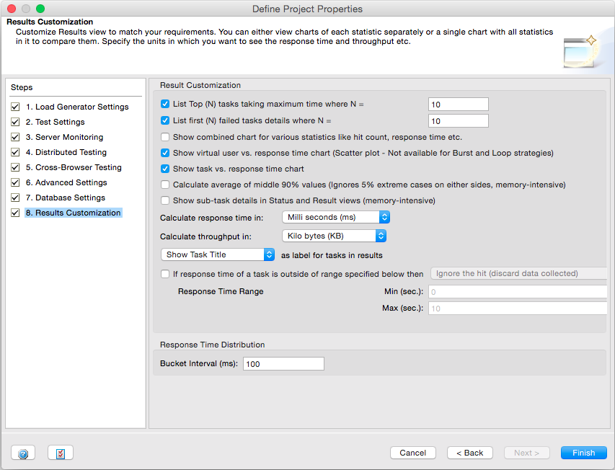Enable Show combined chart for various statistics

click(x=165, y=137)
